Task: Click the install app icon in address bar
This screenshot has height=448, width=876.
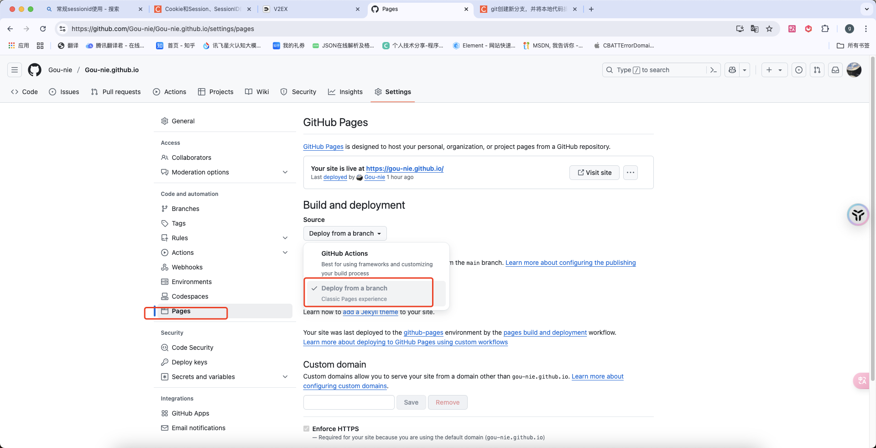Action: pos(740,29)
